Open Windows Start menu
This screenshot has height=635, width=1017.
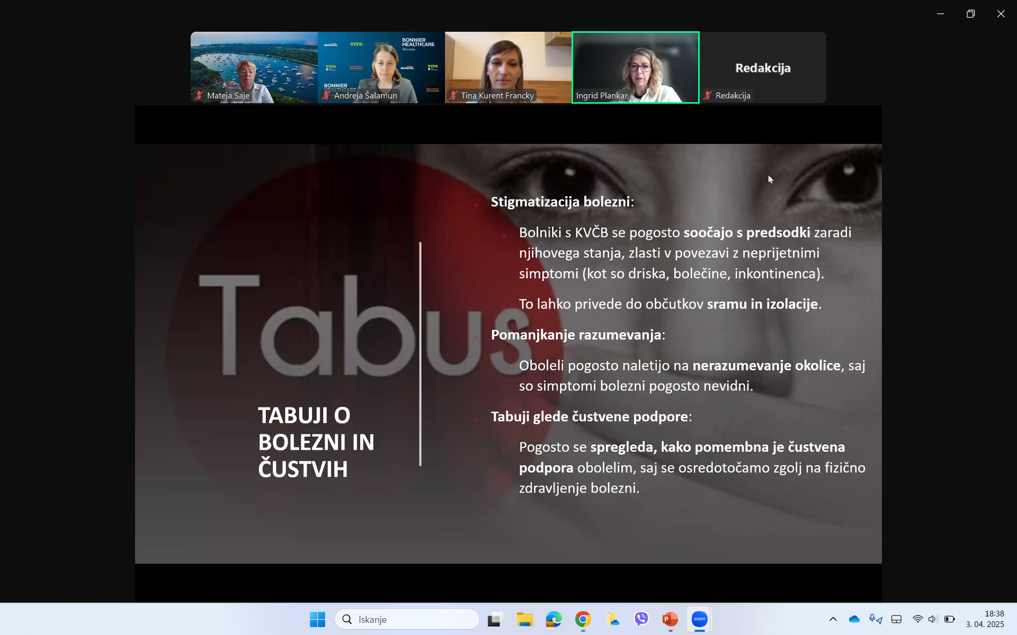tap(317, 619)
